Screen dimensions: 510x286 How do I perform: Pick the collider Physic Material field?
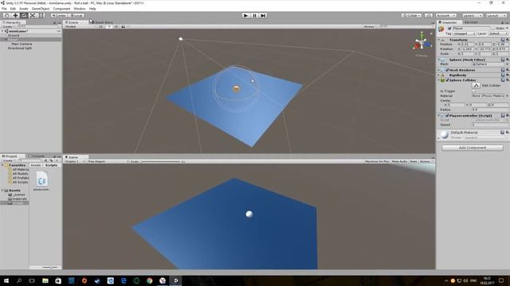(488, 96)
